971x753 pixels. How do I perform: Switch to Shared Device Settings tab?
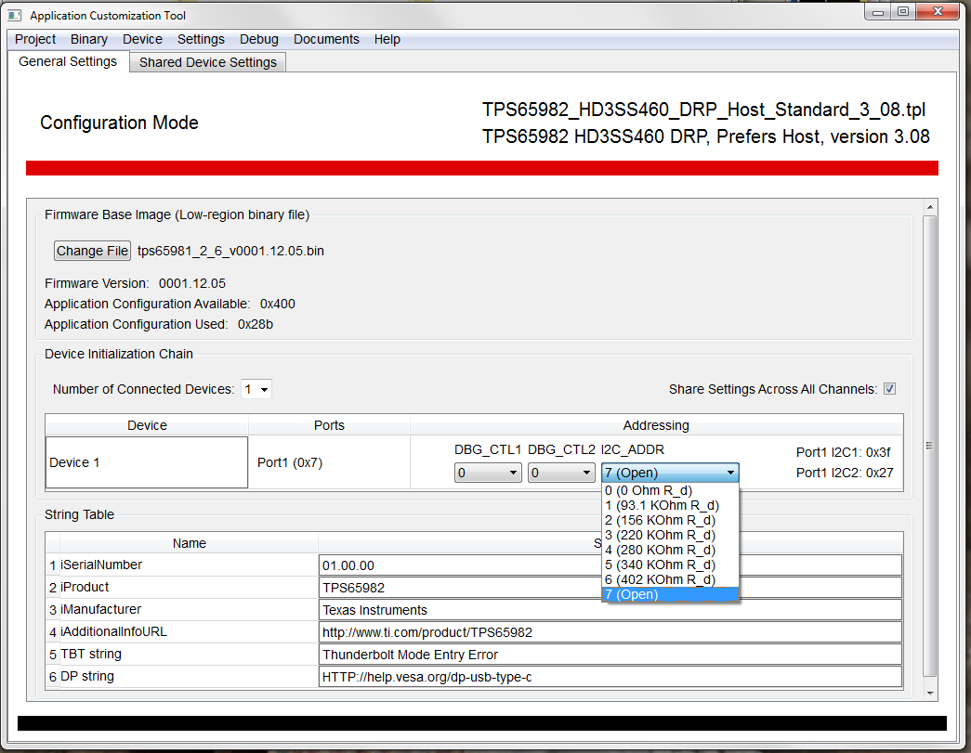coord(207,62)
